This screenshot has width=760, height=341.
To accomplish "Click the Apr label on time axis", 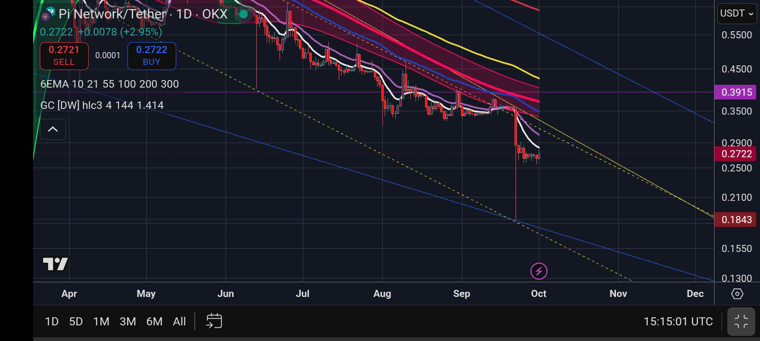I will click(69, 294).
